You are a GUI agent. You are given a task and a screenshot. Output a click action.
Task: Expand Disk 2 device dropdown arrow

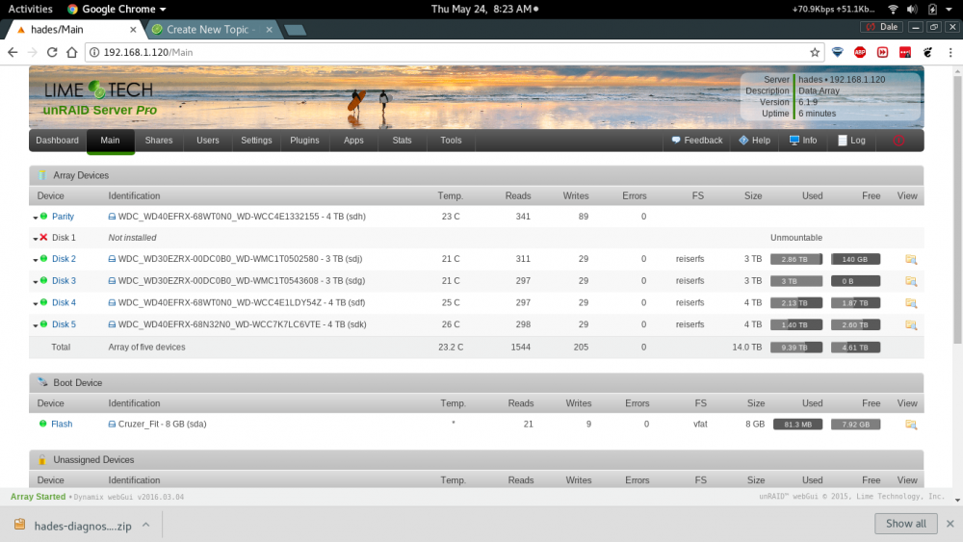35,260
